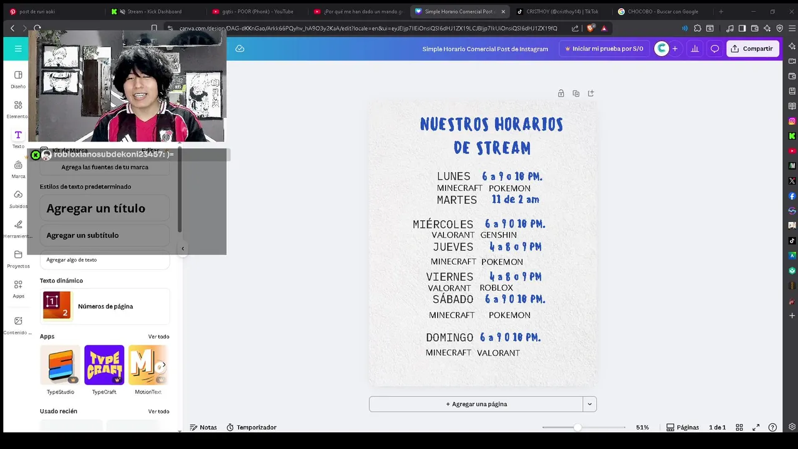Screen dimensions: 798x449
Task: Open the analytics bar chart icon
Action: click(695, 49)
